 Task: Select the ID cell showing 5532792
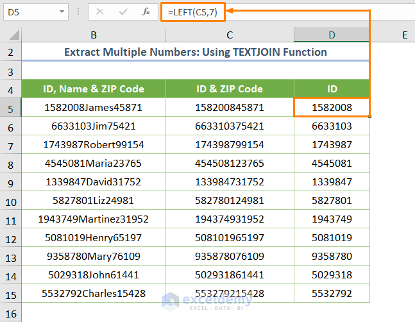332,294
